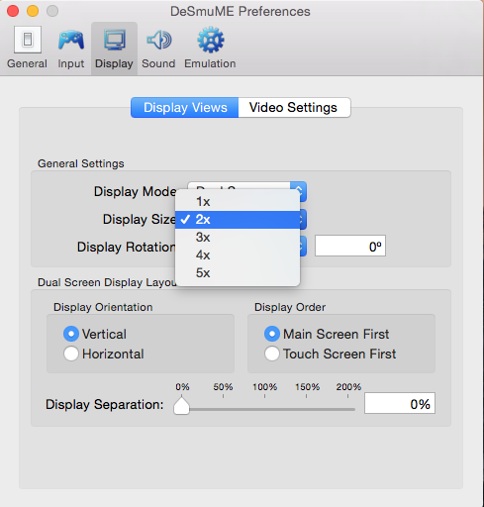Select the Display preferences icon

[x=114, y=48]
